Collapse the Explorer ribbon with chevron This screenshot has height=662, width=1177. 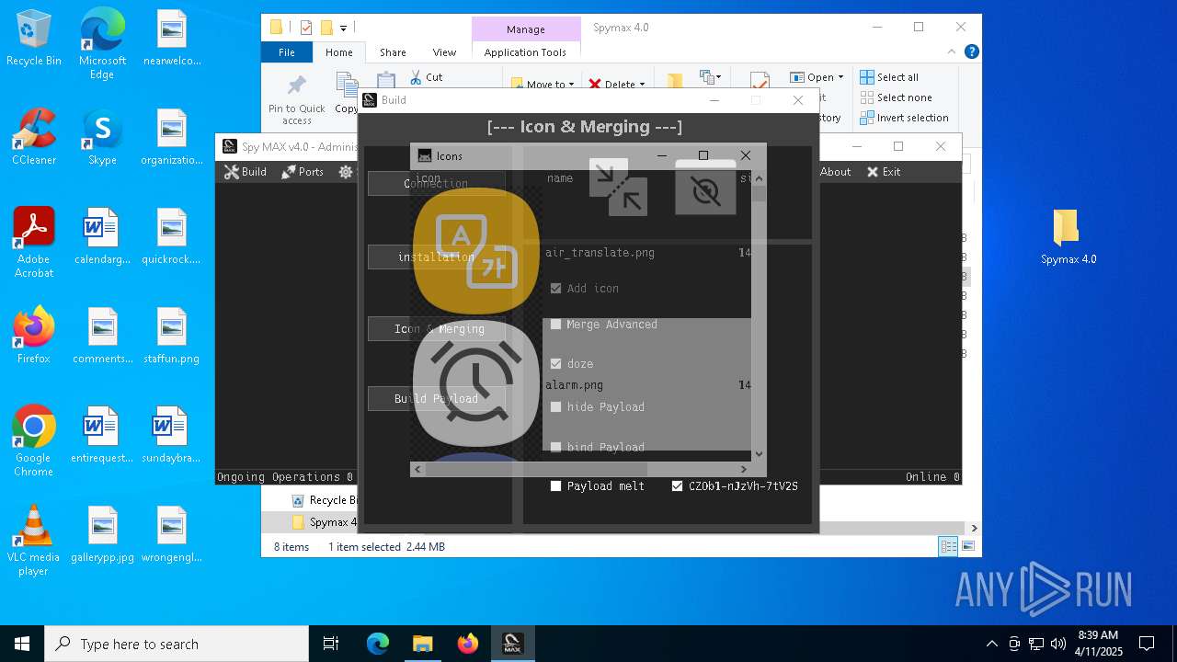953,52
